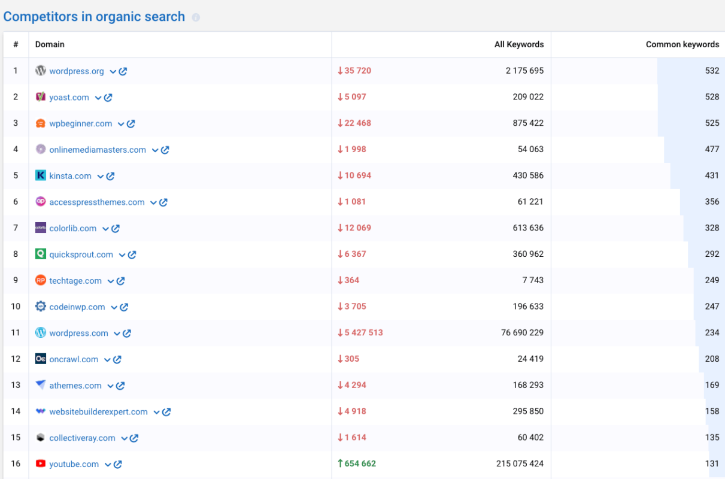The width and height of the screenshot is (725, 479).
Task: Open the youtube.com domain link
Action: point(74,464)
